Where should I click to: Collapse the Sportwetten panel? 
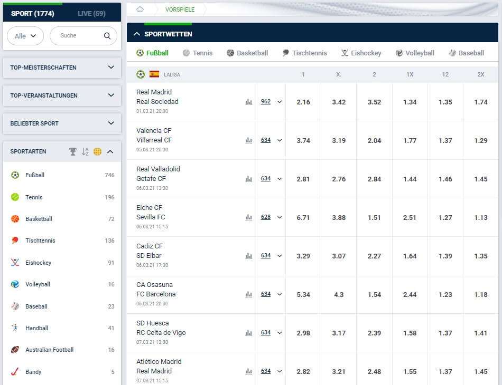(137, 34)
